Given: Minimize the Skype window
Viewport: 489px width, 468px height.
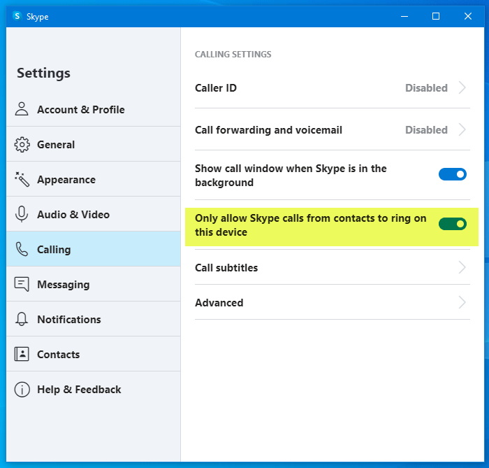Looking at the screenshot, I should 404,16.
